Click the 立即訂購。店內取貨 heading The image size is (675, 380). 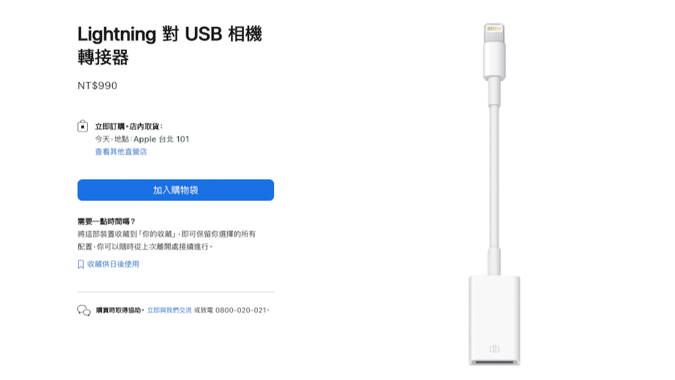click(x=129, y=126)
